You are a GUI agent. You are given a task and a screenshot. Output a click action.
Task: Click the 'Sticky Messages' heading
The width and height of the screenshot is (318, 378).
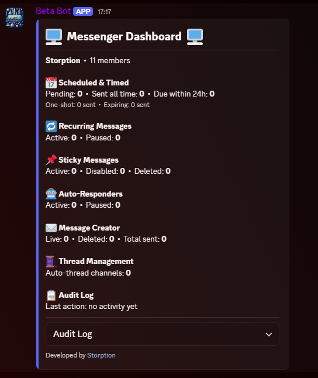click(x=89, y=160)
